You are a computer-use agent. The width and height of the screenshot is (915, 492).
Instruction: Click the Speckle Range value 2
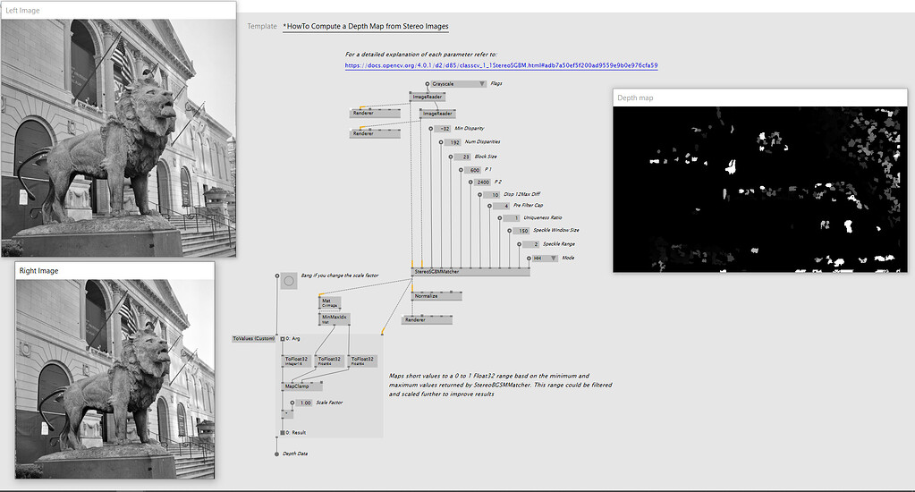point(531,244)
